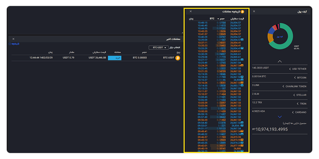
Task: Open the CHAINLINK TOKEN wallet entry
Action: click(280, 87)
